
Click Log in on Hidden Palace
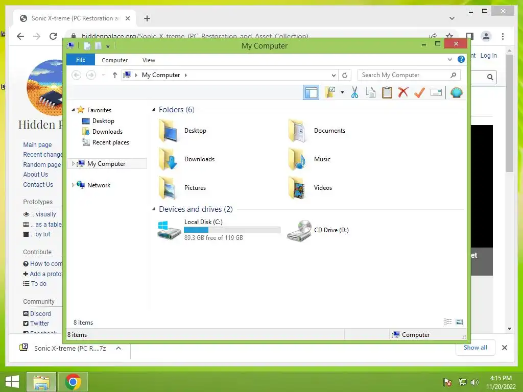coord(488,55)
